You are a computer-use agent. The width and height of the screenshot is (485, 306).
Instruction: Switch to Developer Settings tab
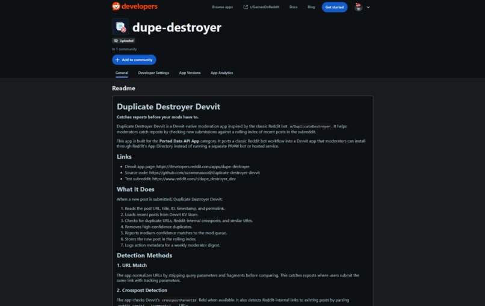pos(153,73)
